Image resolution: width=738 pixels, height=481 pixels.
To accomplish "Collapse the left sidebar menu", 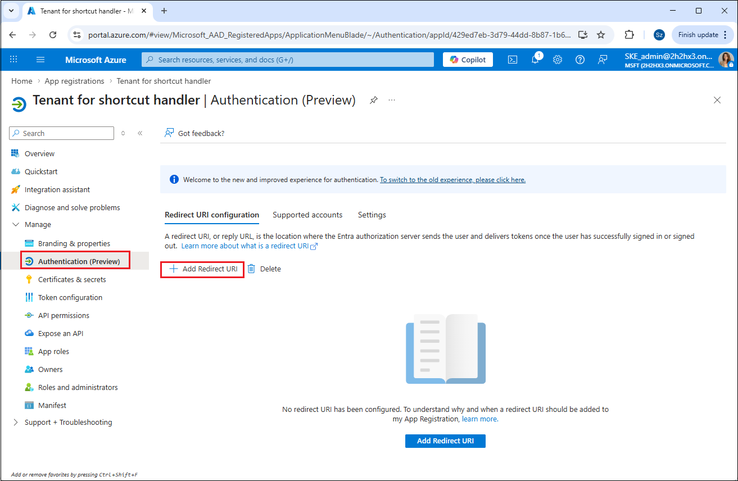I will [140, 133].
